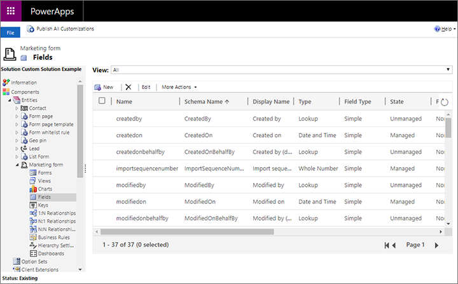The width and height of the screenshot is (458, 284).
Task: Click the grid scroll-down arrow
Action: pos(448,224)
